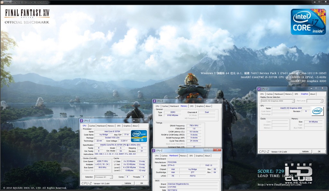This screenshot has width=329, height=191.
Task: Switch to Caches tab in the processor window
Action: pyautogui.click(x=92, y=126)
